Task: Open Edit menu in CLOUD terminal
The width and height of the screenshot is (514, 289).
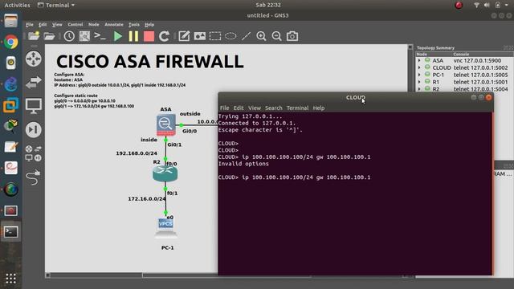Action: point(239,108)
